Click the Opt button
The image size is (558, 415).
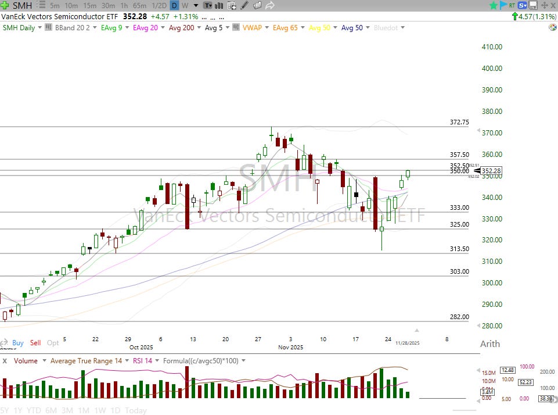tap(53, 343)
